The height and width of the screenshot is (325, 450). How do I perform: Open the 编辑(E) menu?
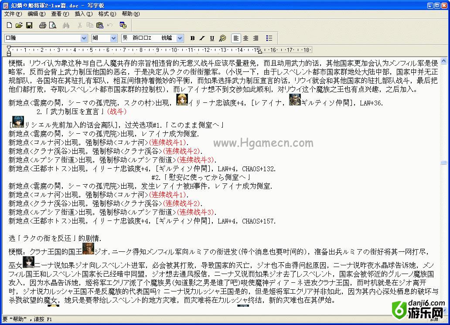[37, 14]
